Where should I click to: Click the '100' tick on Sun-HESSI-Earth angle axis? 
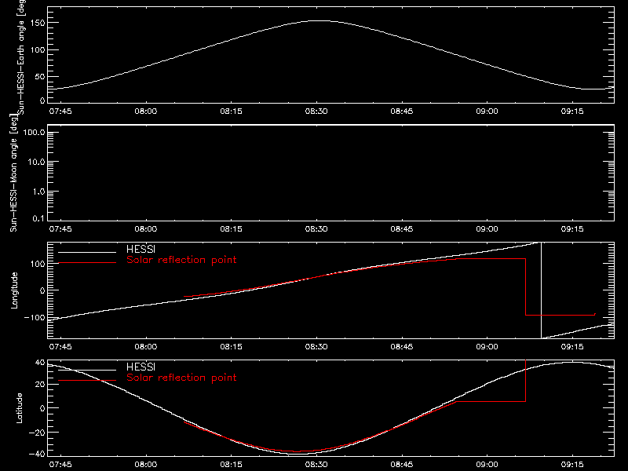point(38,50)
